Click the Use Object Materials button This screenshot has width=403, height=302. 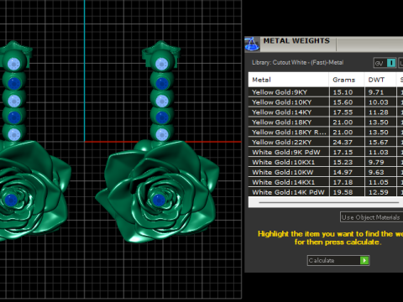pyautogui.click(x=371, y=217)
